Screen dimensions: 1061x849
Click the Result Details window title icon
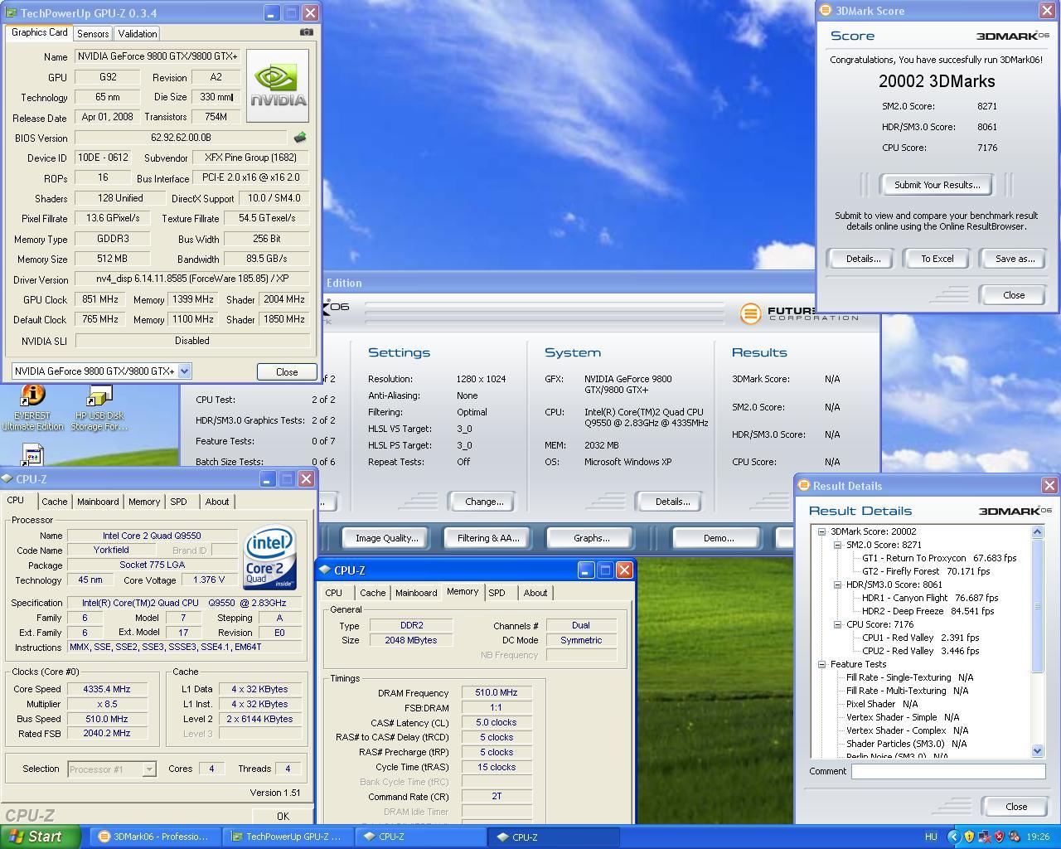tap(803, 486)
